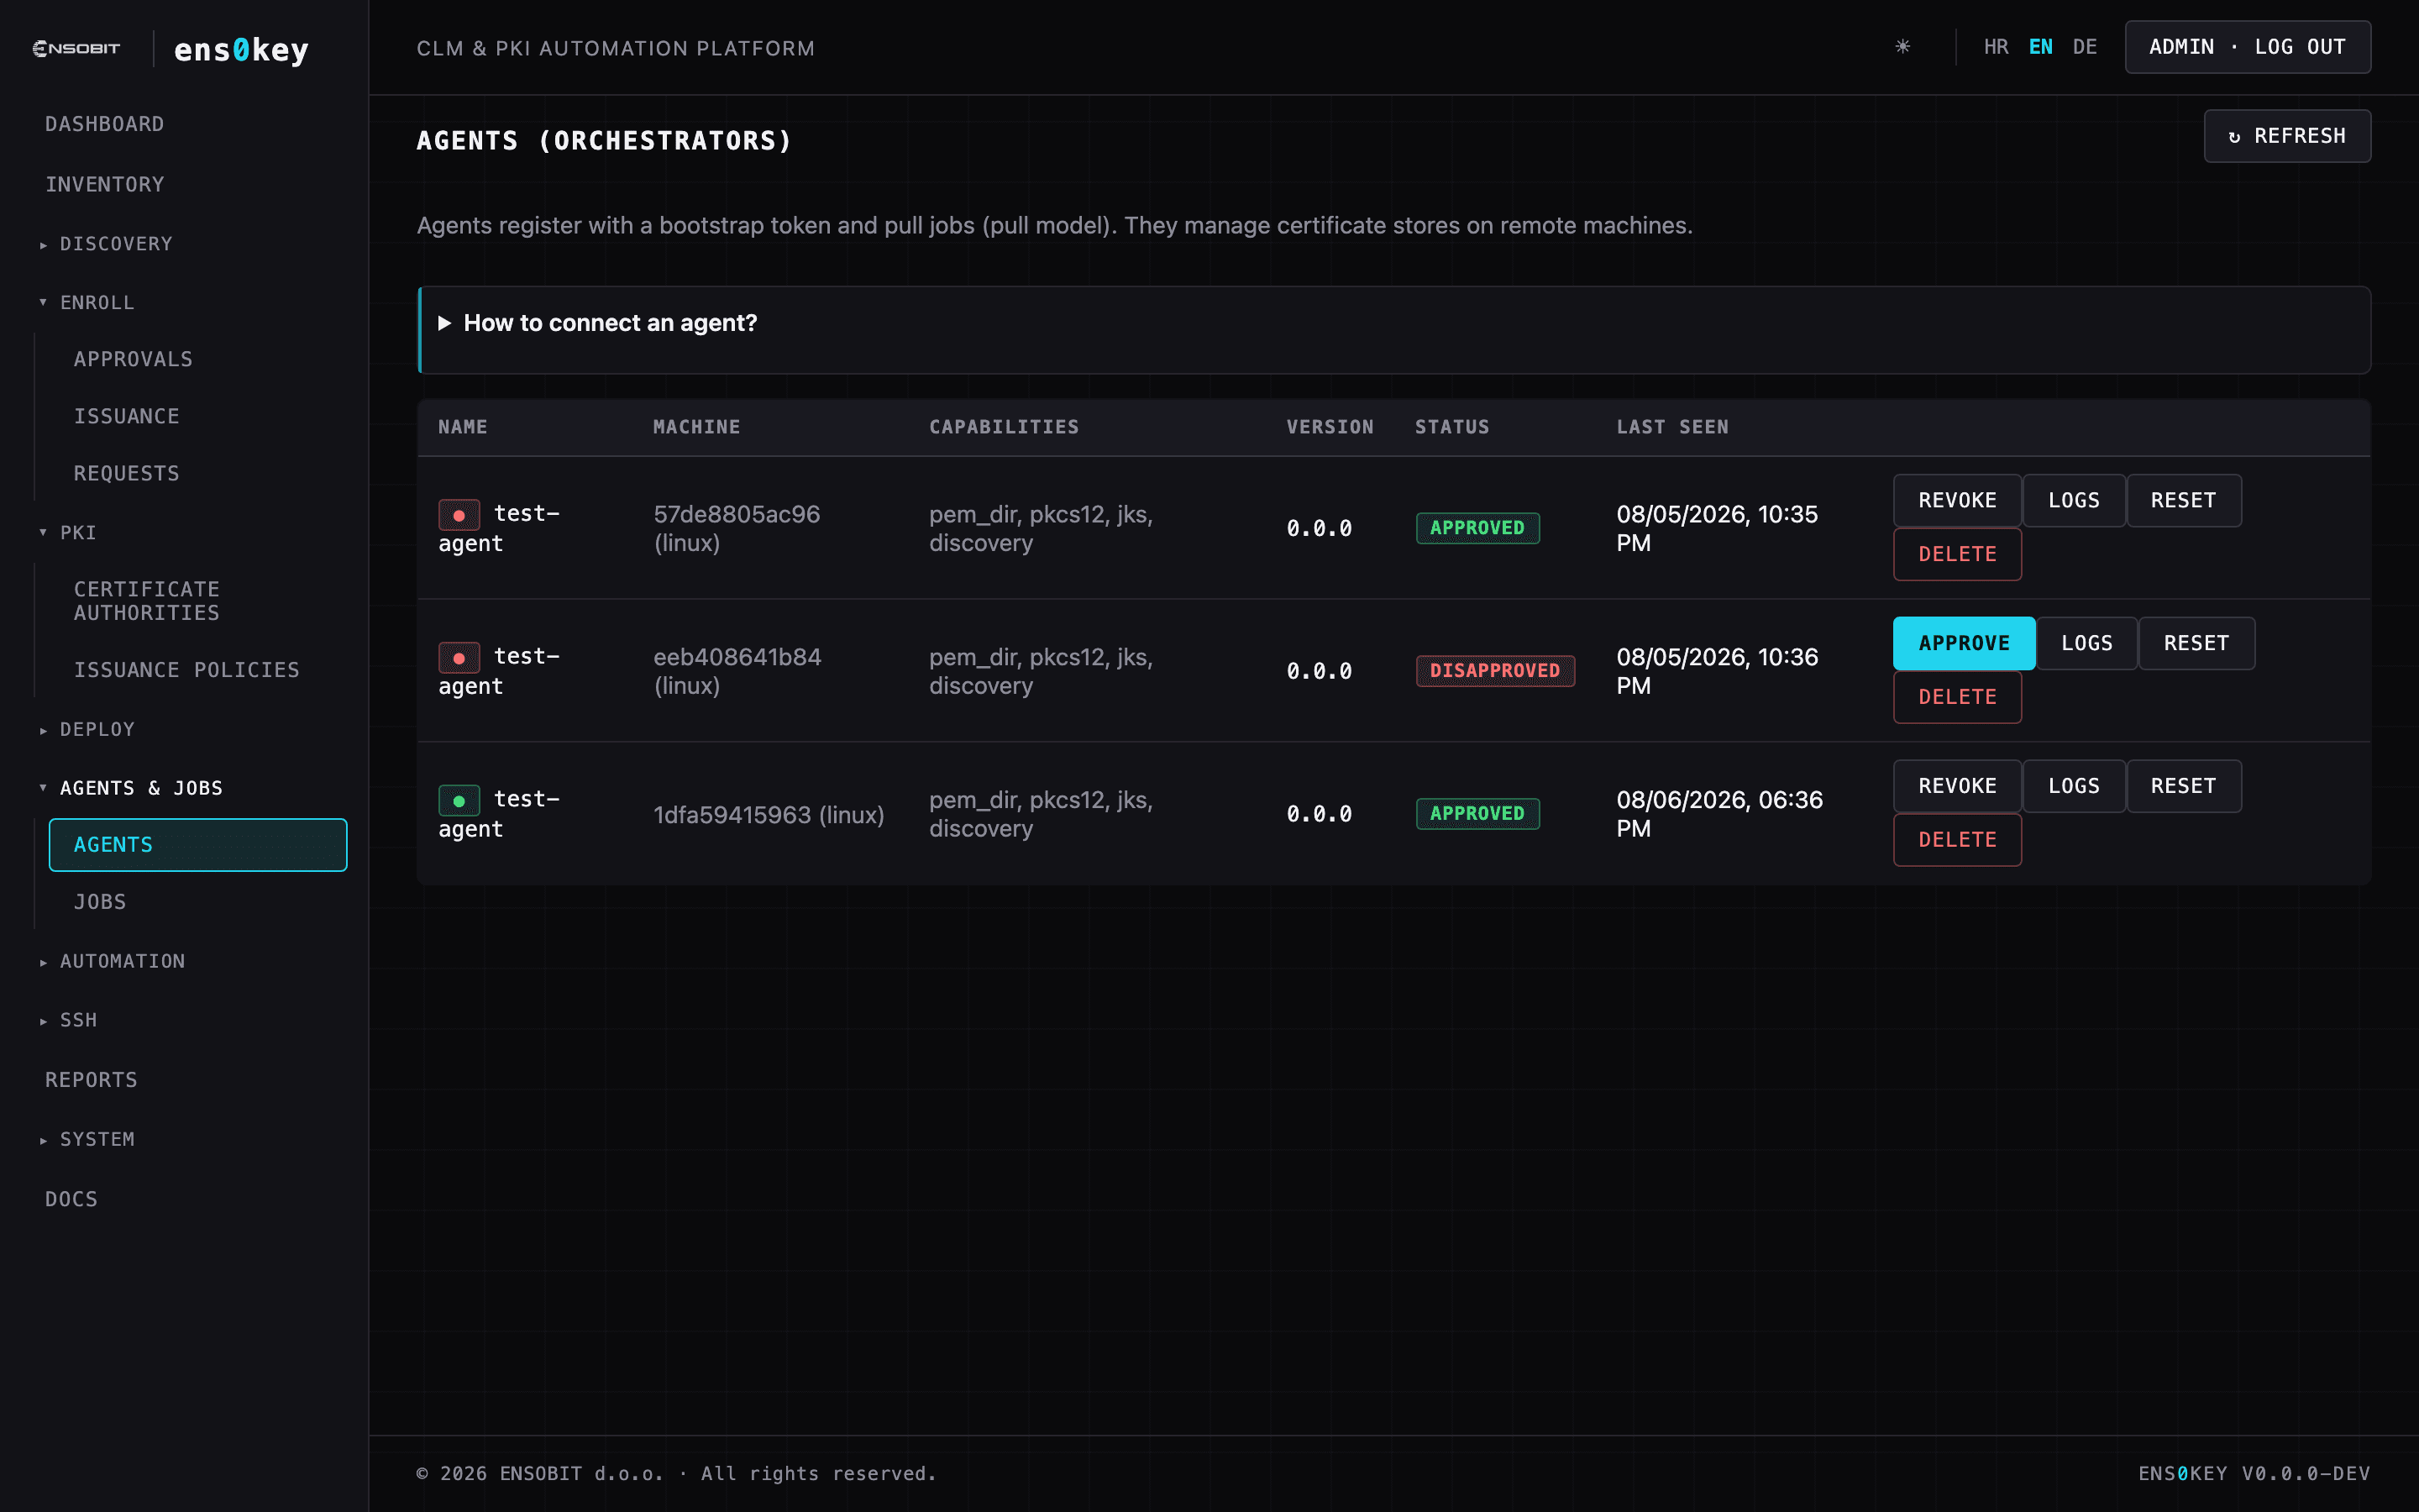Expand the SSH section in sidebar

[67, 1020]
